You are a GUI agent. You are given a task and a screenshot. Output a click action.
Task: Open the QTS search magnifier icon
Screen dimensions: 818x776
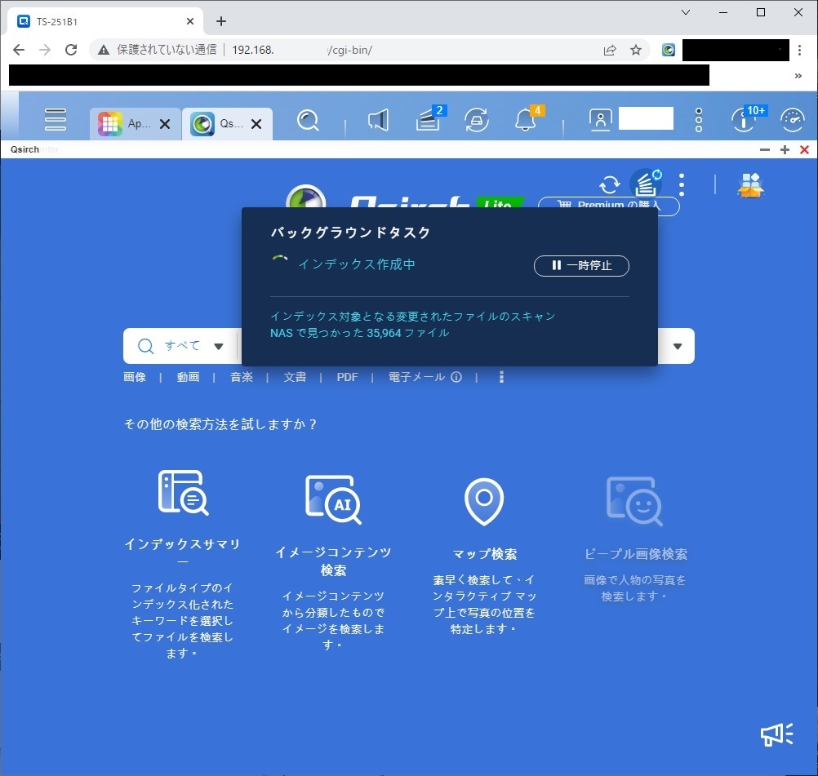coord(308,121)
